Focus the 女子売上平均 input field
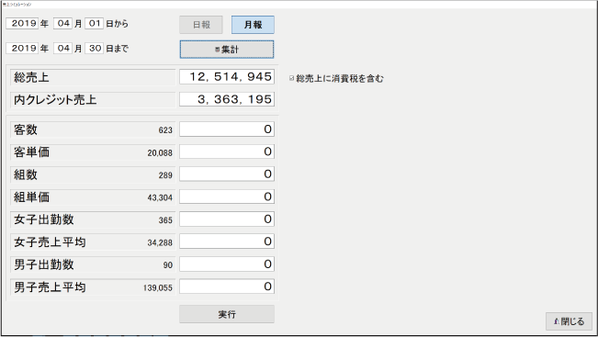 pos(227,242)
